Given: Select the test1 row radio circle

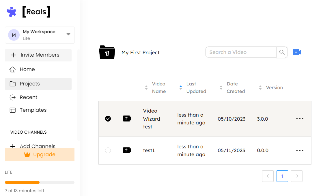Looking at the screenshot, I should click(108, 150).
